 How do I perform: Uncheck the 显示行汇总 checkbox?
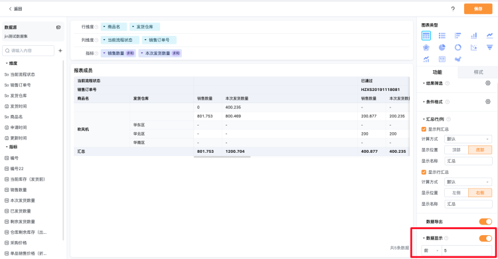tap(424, 172)
